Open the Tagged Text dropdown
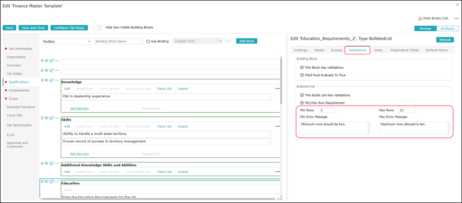 coord(198,41)
